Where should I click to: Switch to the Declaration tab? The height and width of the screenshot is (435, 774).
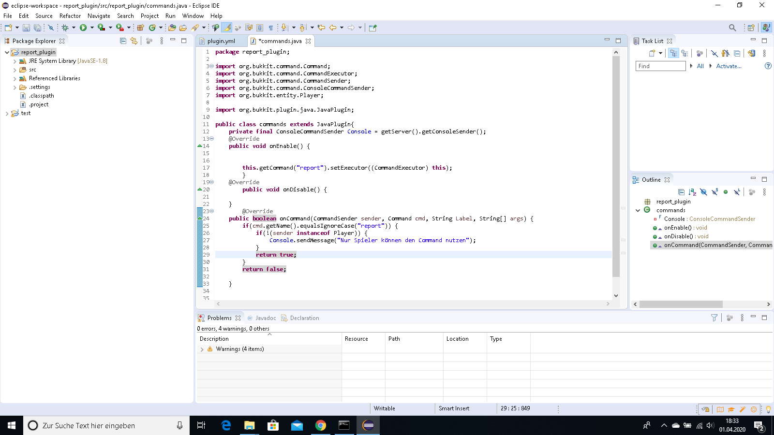pos(300,318)
